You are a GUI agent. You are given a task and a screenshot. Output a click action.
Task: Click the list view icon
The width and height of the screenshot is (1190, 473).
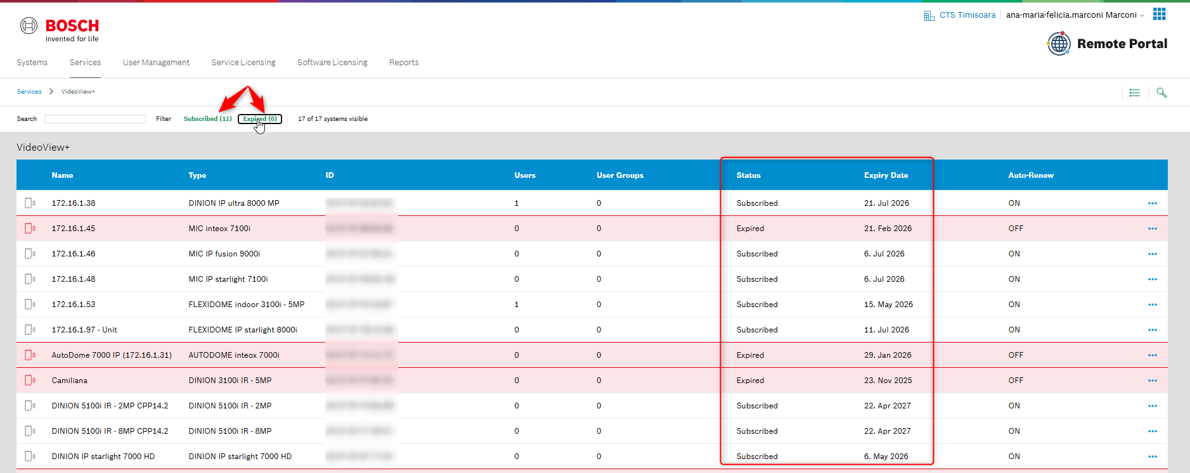(x=1134, y=92)
